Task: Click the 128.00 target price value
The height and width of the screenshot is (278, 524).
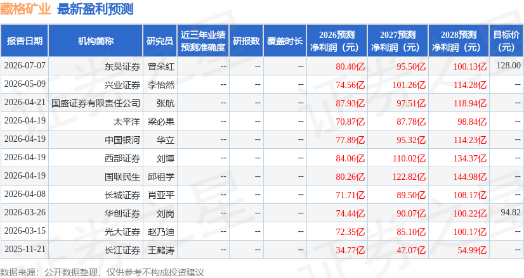Action: click(x=508, y=65)
